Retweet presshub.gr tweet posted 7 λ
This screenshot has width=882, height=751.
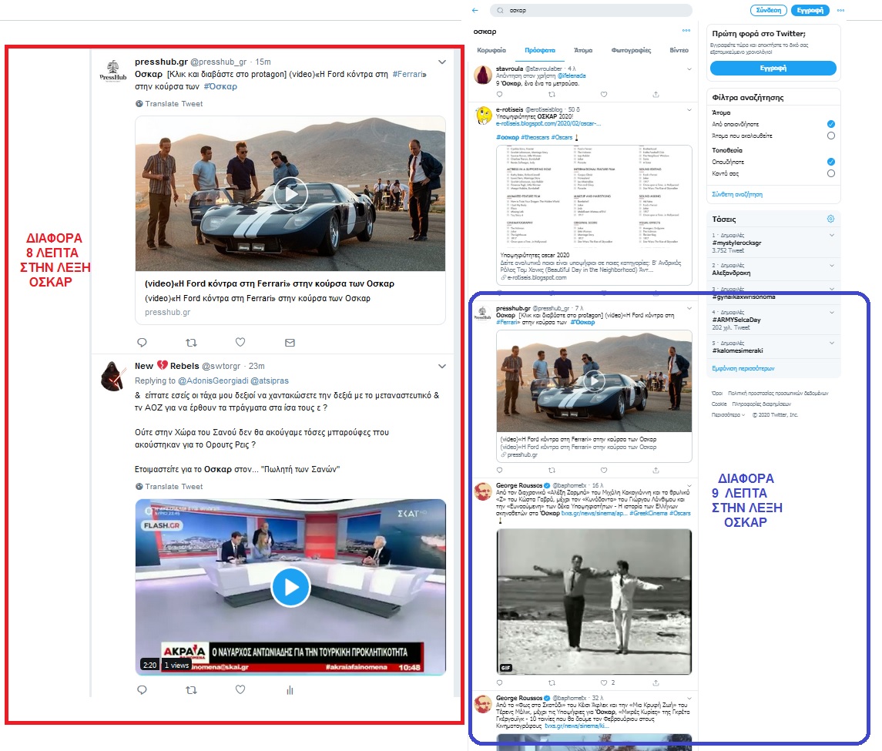pyautogui.click(x=552, y=471)
